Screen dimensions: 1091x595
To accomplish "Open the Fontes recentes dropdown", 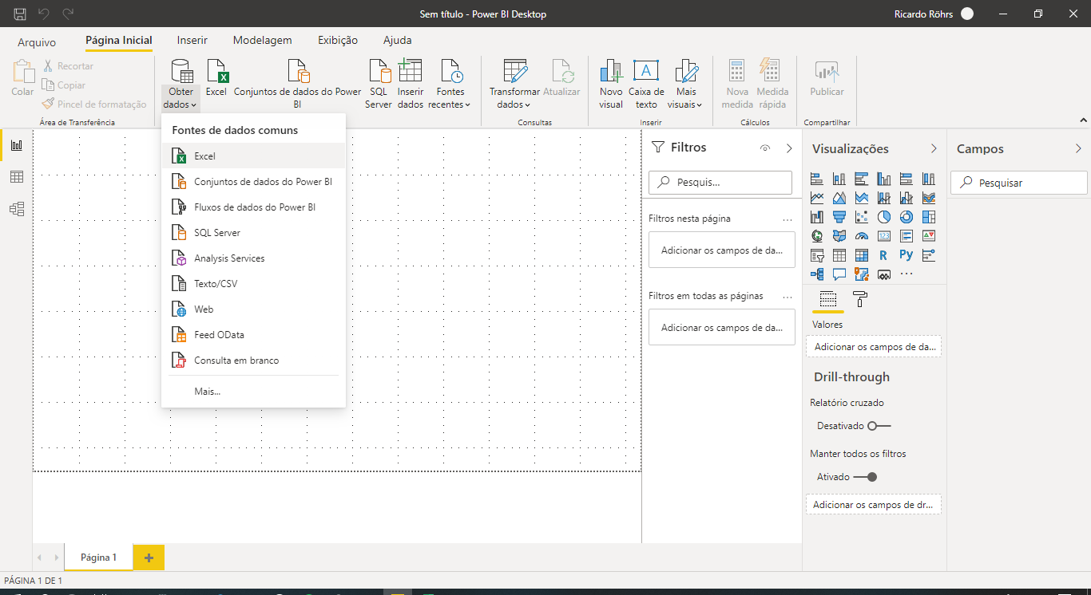I will 450,84.
